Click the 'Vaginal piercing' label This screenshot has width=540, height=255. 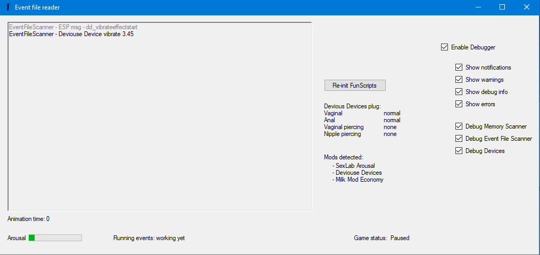point(344,127)
